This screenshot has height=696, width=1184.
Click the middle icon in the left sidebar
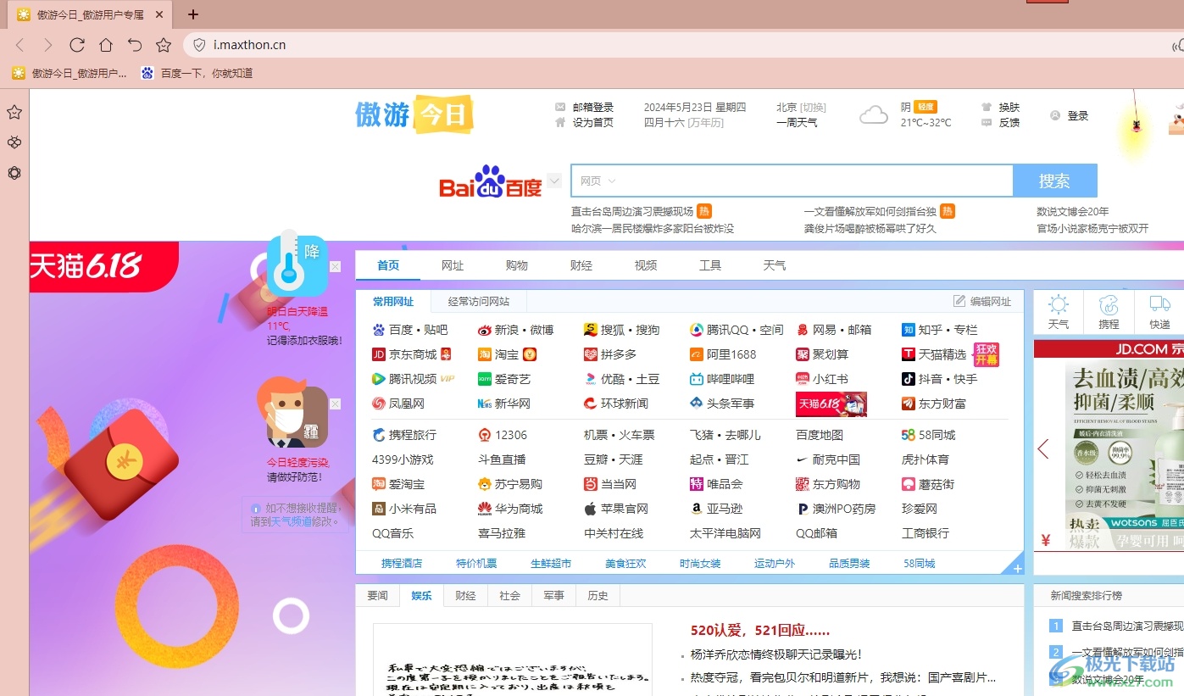pos(14,142)
